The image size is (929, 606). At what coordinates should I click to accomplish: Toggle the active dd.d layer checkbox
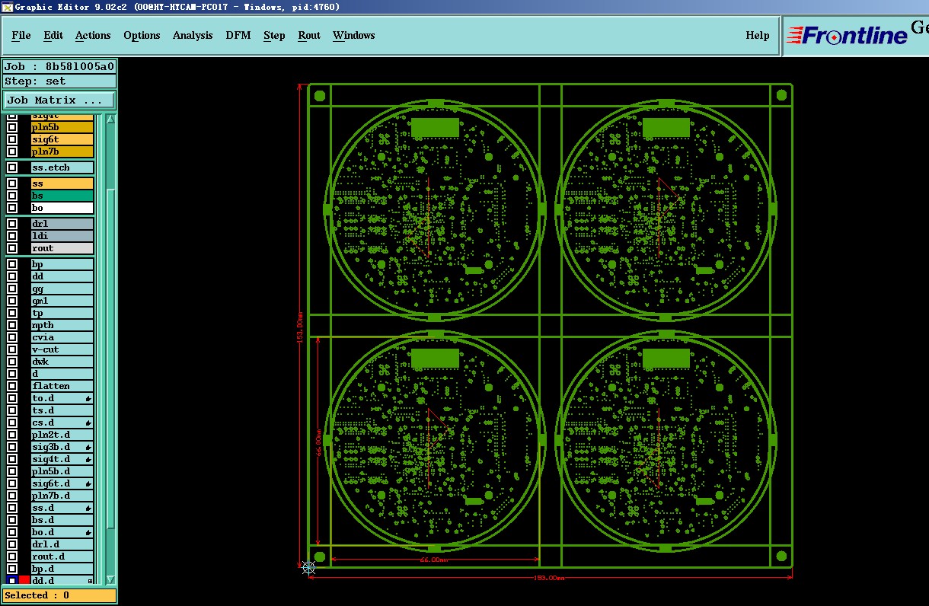pyautogui.click(x=12, y=580)
